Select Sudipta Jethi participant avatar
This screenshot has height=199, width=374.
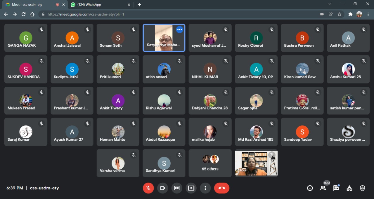72,69
